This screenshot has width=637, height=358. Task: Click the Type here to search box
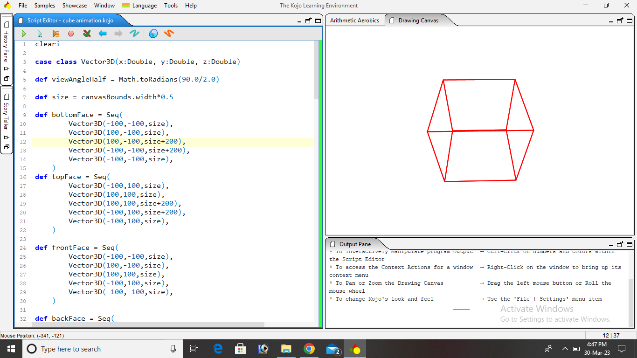click(x=103, y=349)
